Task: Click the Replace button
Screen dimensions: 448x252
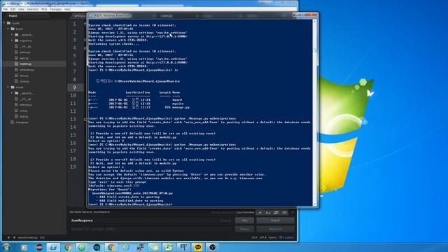Action: [244, 229]
